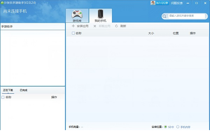Open the 游戏库 game library tab
This screenshot has height=135, width=210.
77,15
